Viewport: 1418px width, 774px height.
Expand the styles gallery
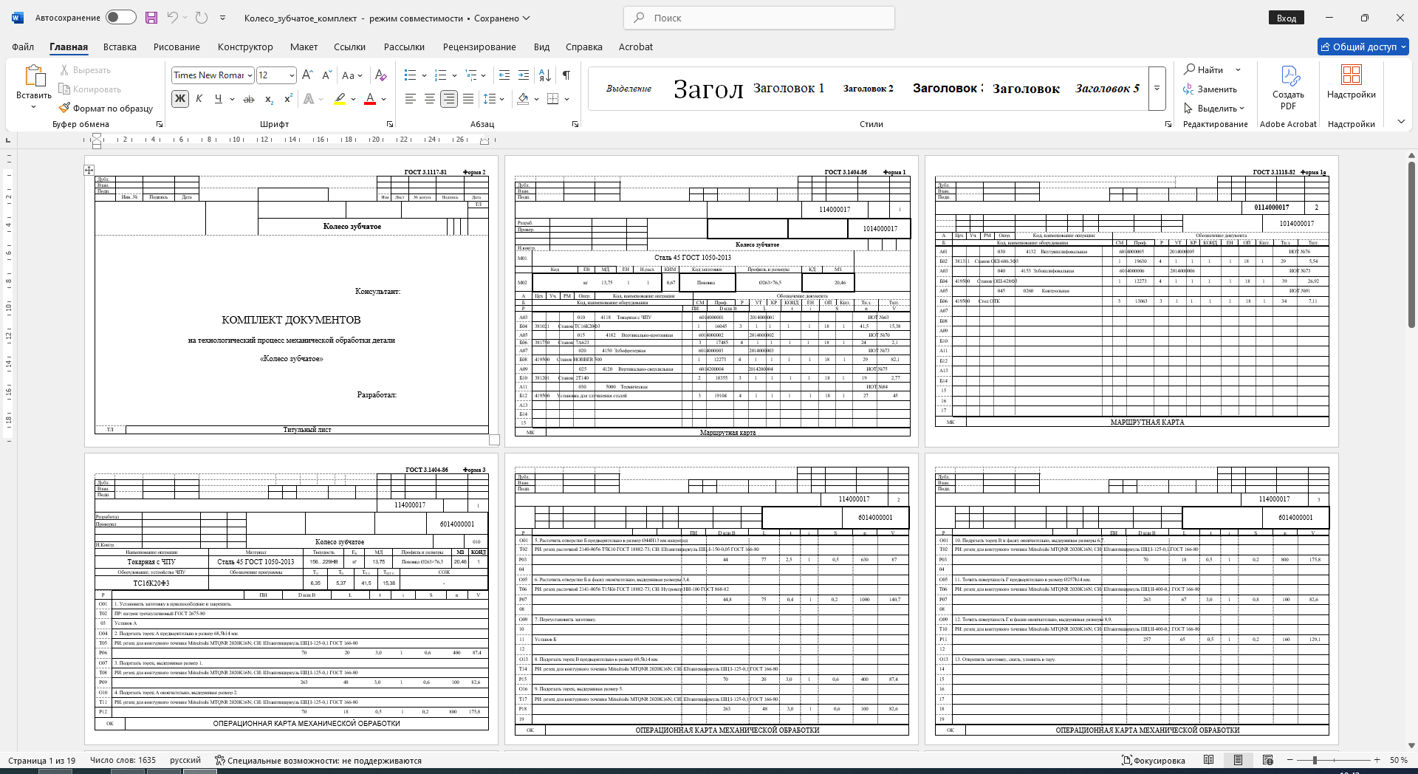pos(1157,89)
